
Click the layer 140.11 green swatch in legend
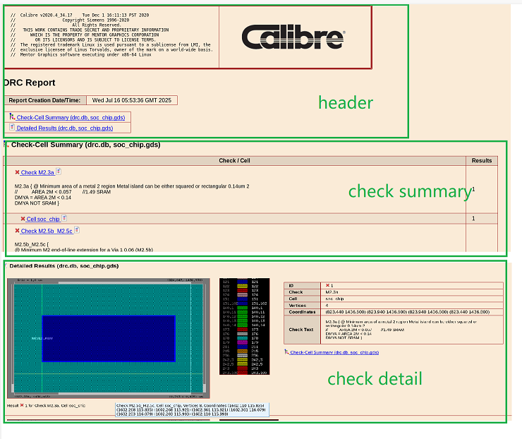tap(242, 311)
